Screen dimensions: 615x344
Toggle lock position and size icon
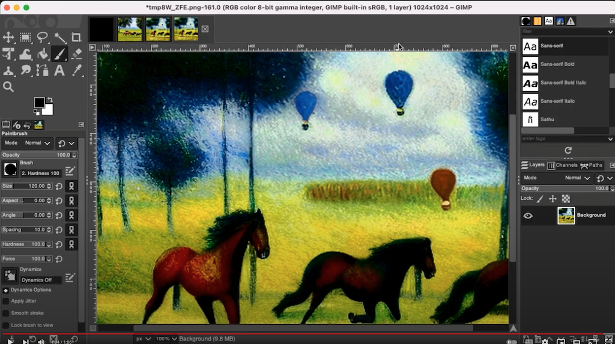(553, 199)
